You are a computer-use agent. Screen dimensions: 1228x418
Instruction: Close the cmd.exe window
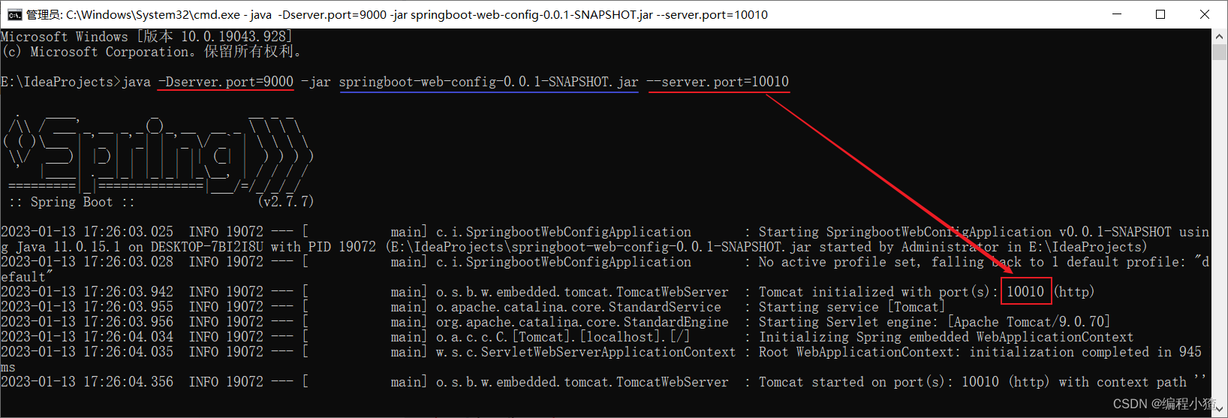(1205, 14)
